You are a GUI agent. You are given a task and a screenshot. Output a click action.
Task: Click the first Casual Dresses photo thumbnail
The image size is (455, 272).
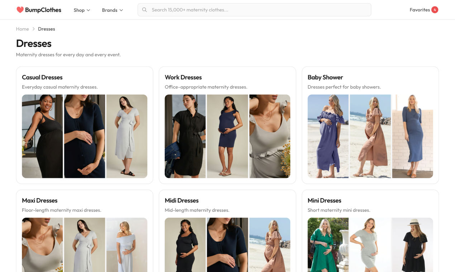[x=42, y=136]
